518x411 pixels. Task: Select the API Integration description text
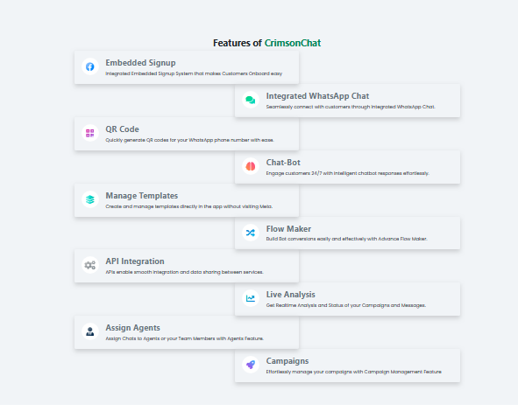pyautogui.click(x=184, y=272)
